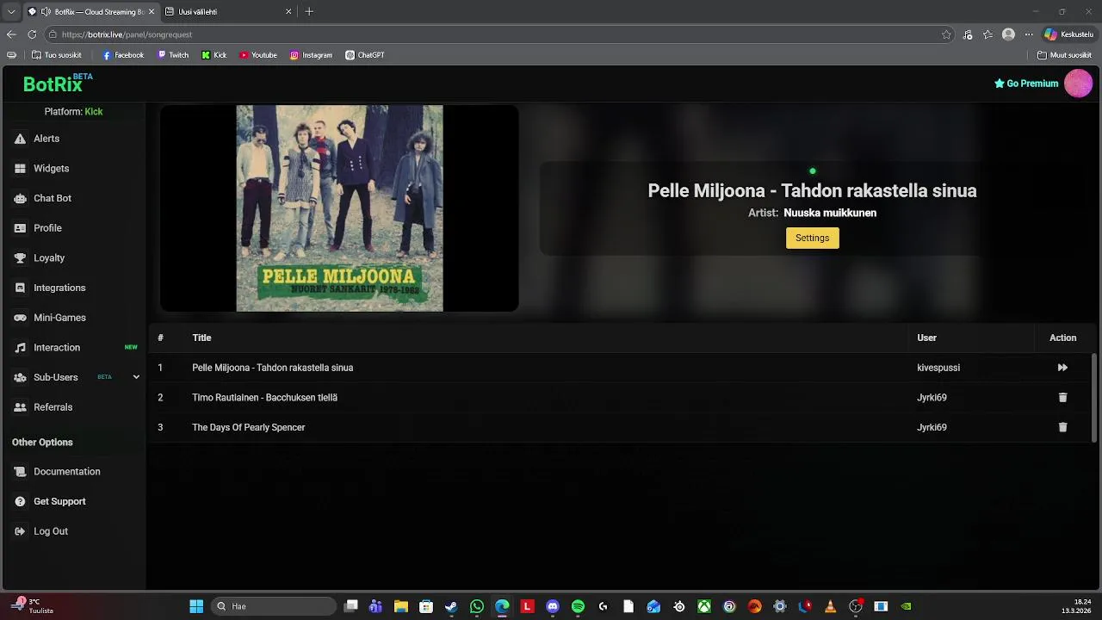Open the Kick bookmark

(x=214, y=55)
